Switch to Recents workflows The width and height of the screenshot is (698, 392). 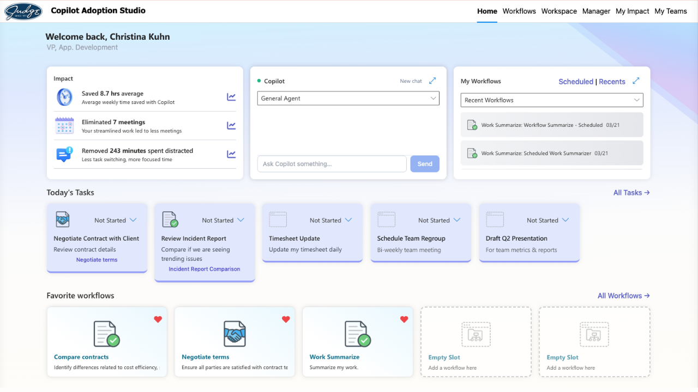[x=612, y=82]
